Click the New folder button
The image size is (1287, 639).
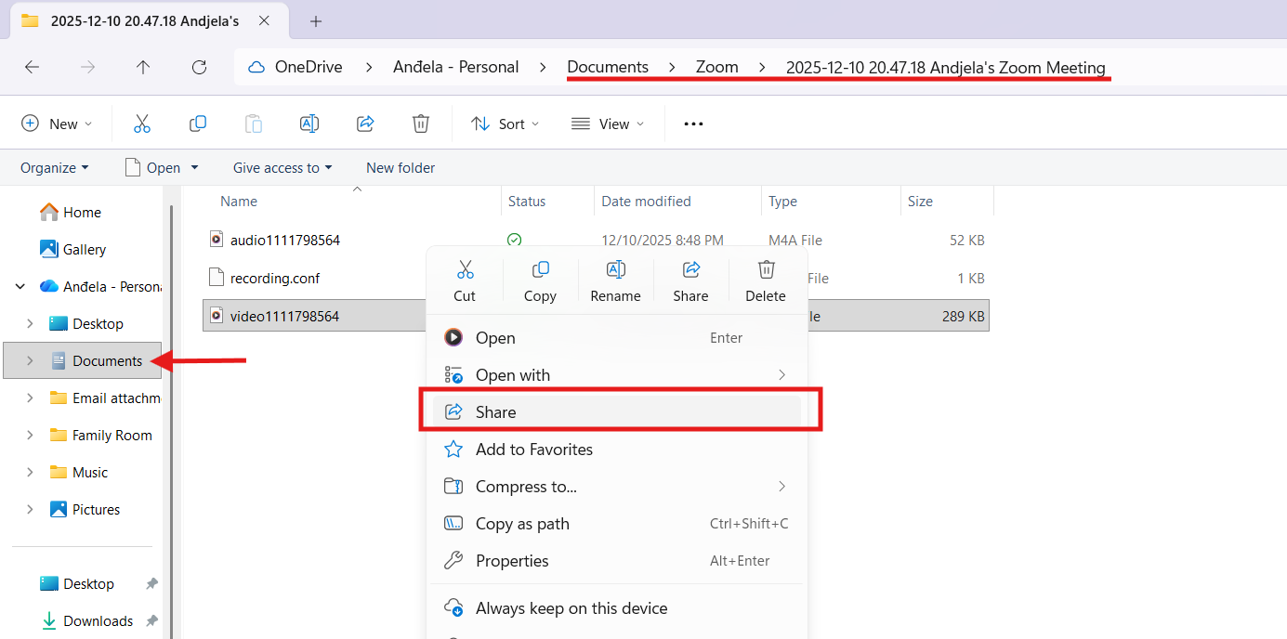401,168
